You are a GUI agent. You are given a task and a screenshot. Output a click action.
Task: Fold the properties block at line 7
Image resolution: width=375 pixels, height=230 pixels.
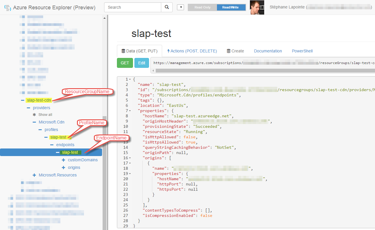[130, 111]
